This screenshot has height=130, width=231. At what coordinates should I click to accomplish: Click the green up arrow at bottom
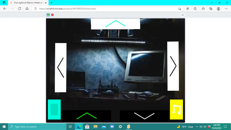(x=87, y=116)
